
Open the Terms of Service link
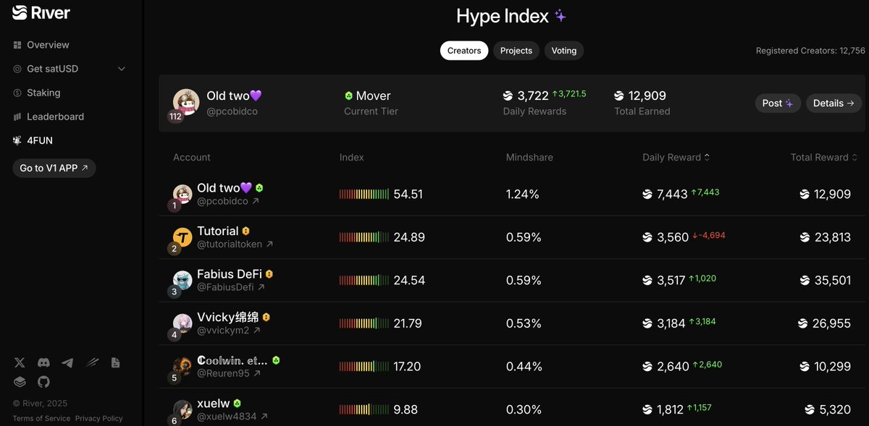[x=41, y=418]
